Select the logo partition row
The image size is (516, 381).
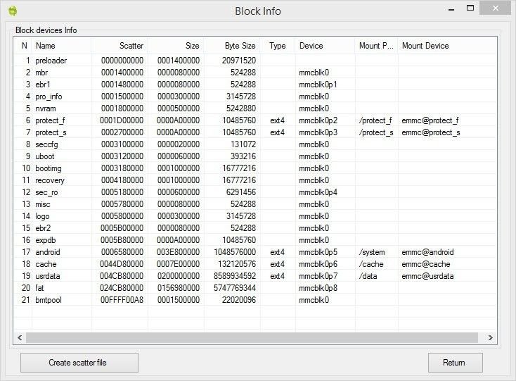(255, 216)
